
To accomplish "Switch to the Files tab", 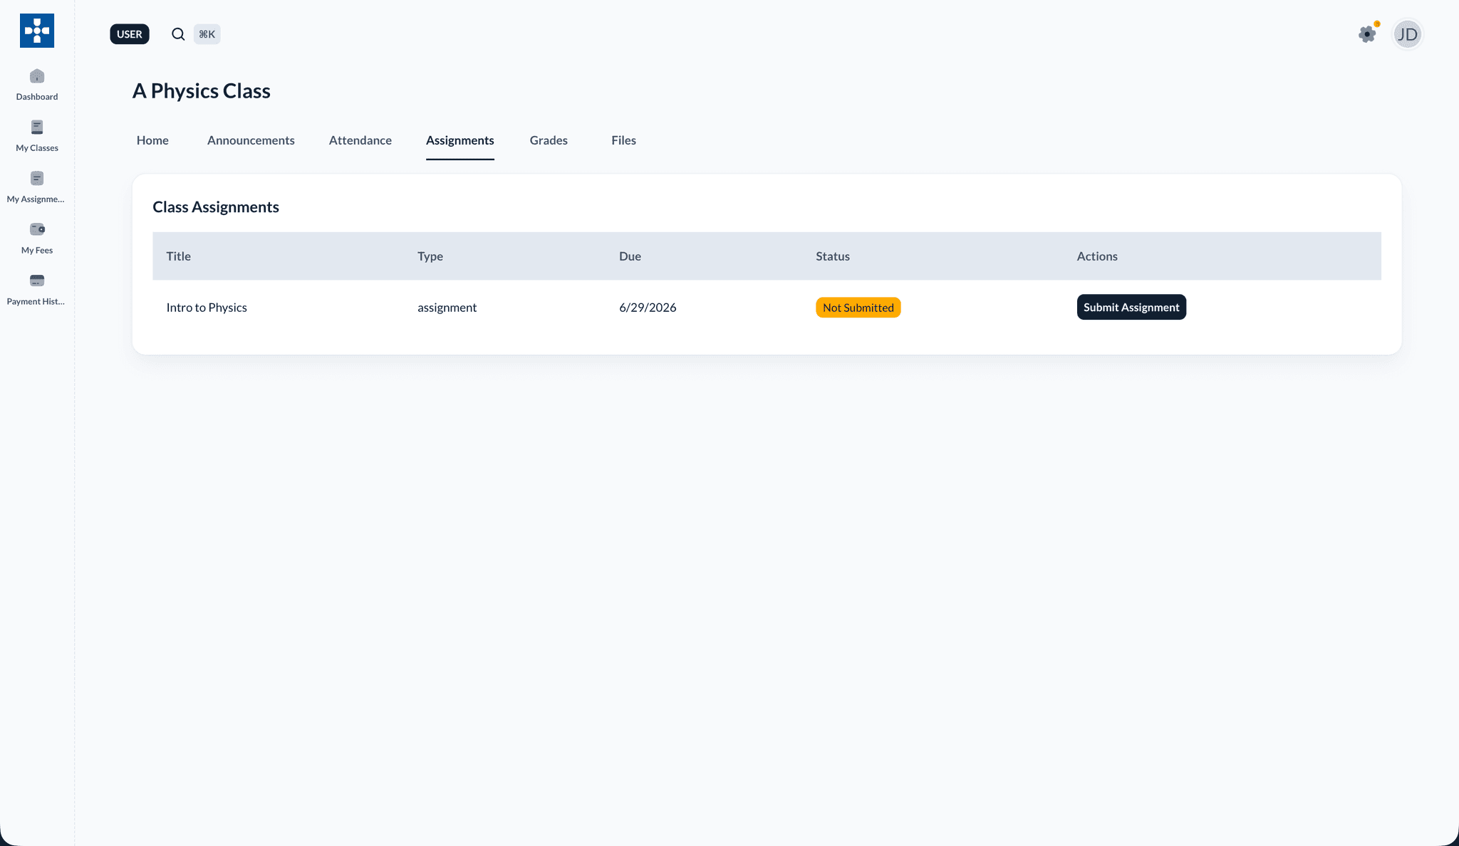I will (623, 140).
